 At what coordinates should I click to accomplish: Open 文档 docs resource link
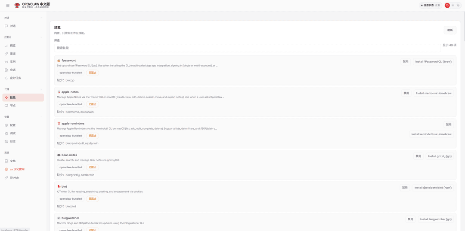(x=23, y=161)
